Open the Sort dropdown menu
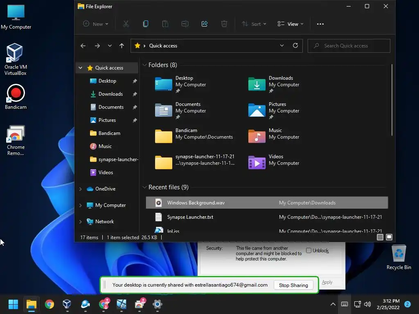 (254, 24)
